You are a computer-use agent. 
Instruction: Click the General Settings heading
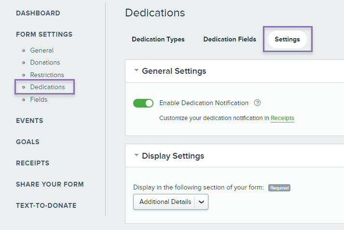coord(174,71)
